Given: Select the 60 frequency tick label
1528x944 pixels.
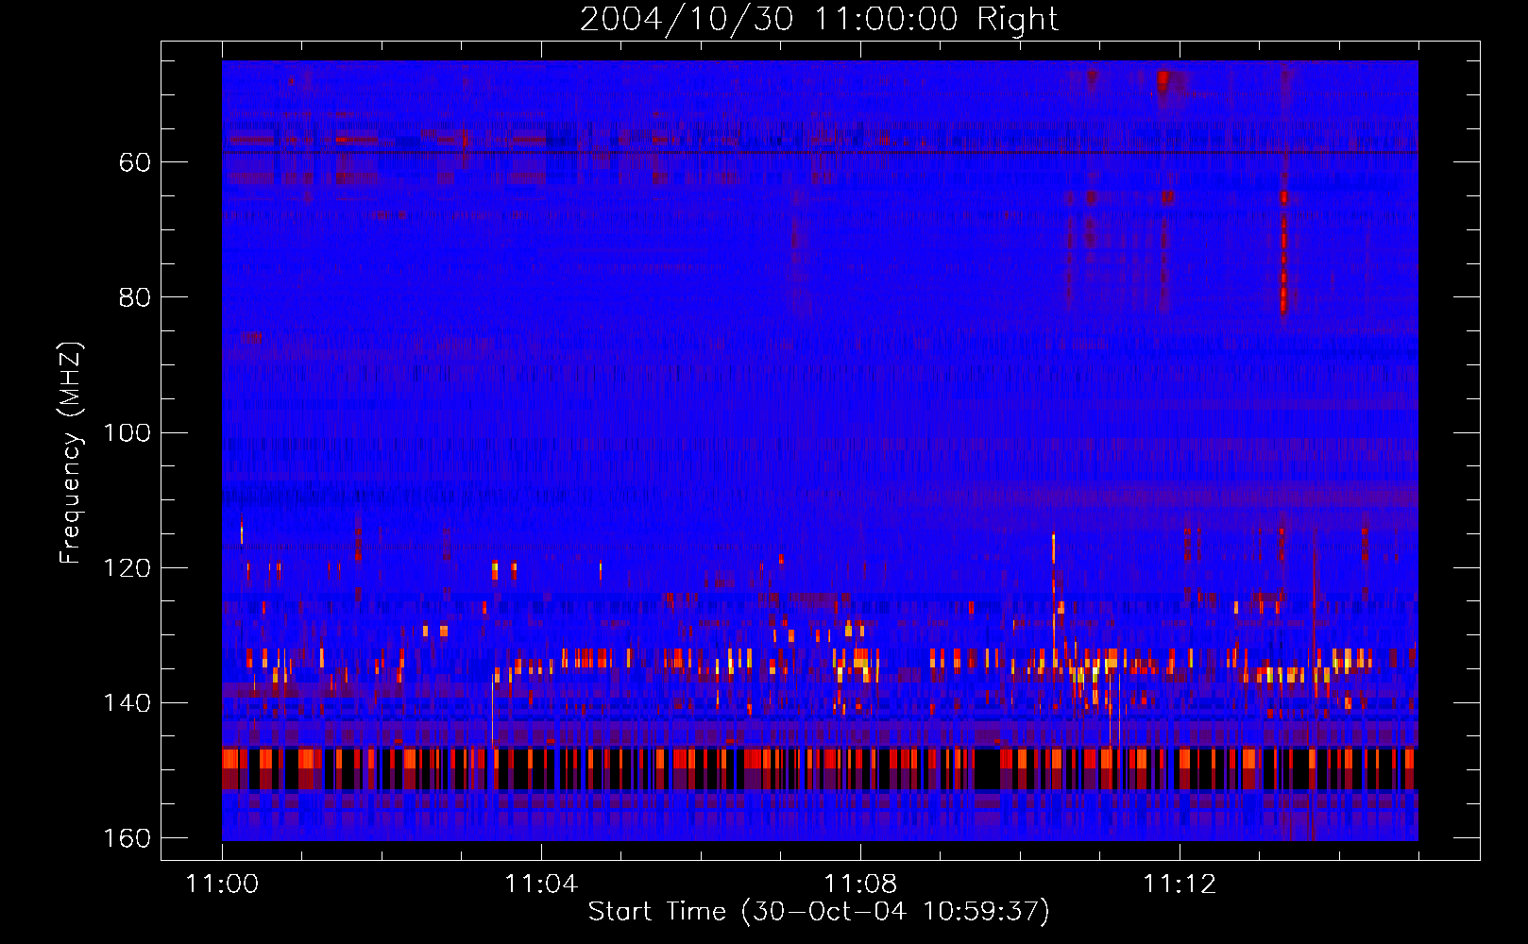Looking at the screenshot, I should 135,162.
